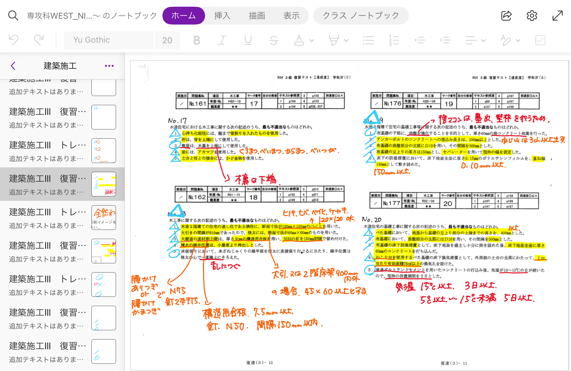Click handwritten note 構造用合板

(225, 313)
